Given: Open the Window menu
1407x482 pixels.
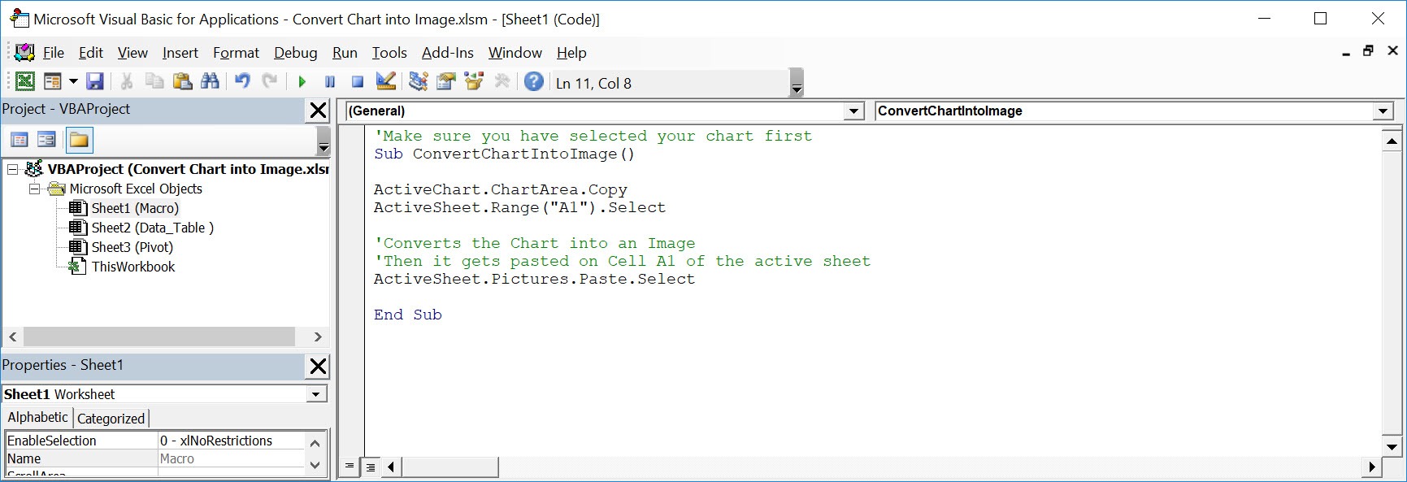Looking at the screenshot, I should pos(515,53).
